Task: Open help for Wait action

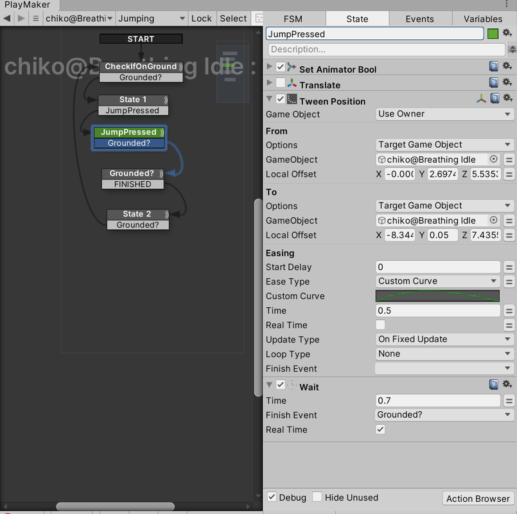Action: click(x=494, y=384)
